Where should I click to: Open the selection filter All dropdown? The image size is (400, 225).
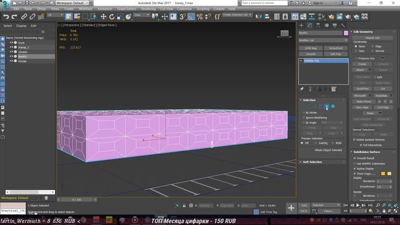point(55,15)
